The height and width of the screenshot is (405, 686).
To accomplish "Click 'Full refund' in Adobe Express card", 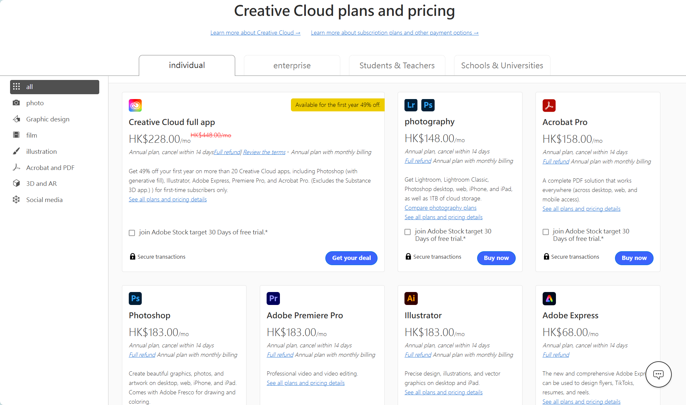I will [556, 355].
